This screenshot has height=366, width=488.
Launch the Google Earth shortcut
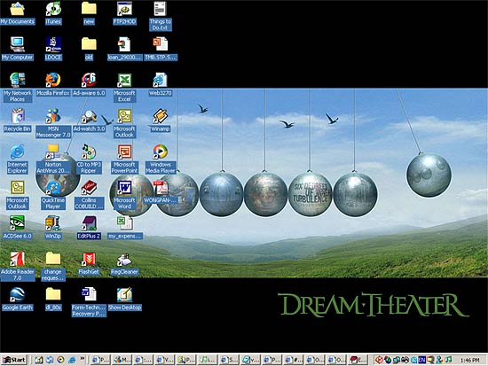coord(18,300)
